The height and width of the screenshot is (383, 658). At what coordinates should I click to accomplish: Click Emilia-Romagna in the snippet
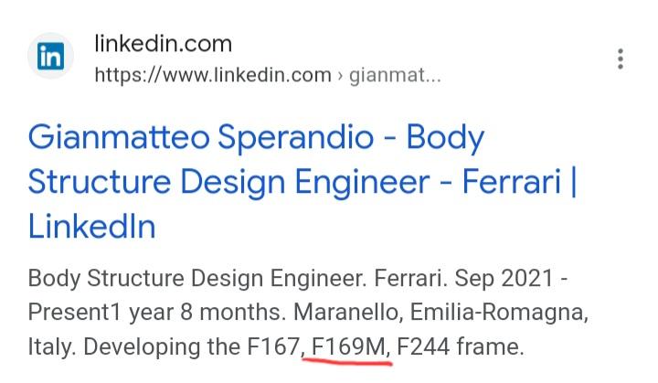click(x=500, y=312)
